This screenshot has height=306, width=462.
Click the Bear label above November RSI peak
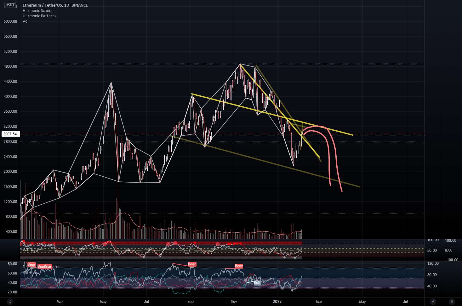[239, 266]
